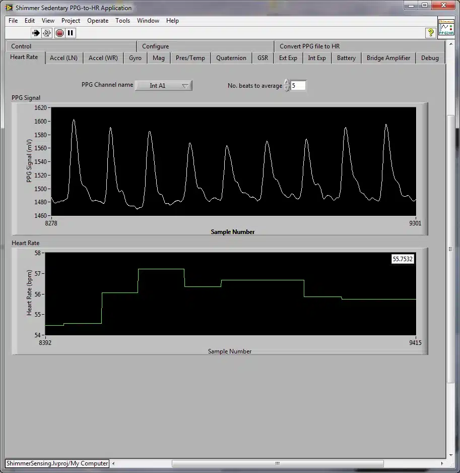Select the Debug tab
Viewport: 460px width, 473px height.
pyautogui.click(x=430, y=58)
